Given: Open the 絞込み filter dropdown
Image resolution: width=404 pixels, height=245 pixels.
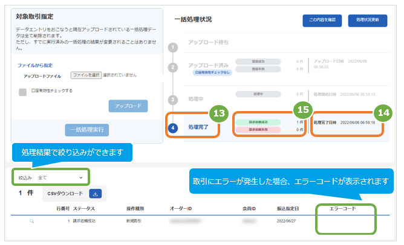Looking at the screenshot, I should point(51,177).
